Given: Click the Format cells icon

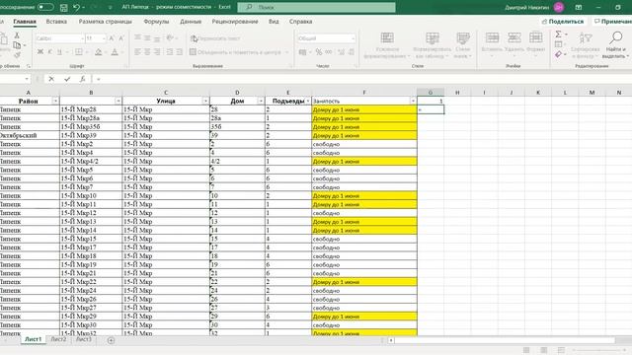Looking at the screenshot, I should [535, 37].
